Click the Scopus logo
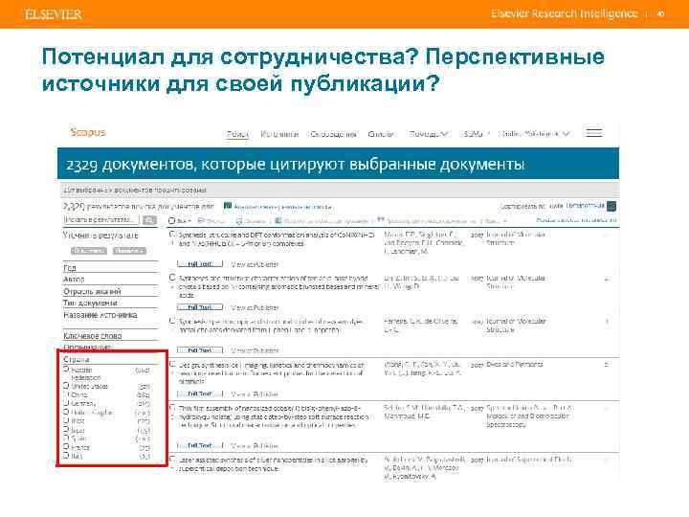 click(88, 132)
